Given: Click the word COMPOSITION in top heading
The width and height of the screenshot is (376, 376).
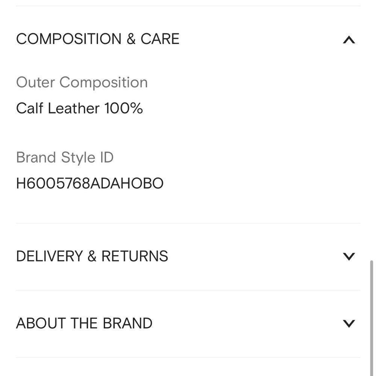Looking at the screenshot, I should 69,39.
